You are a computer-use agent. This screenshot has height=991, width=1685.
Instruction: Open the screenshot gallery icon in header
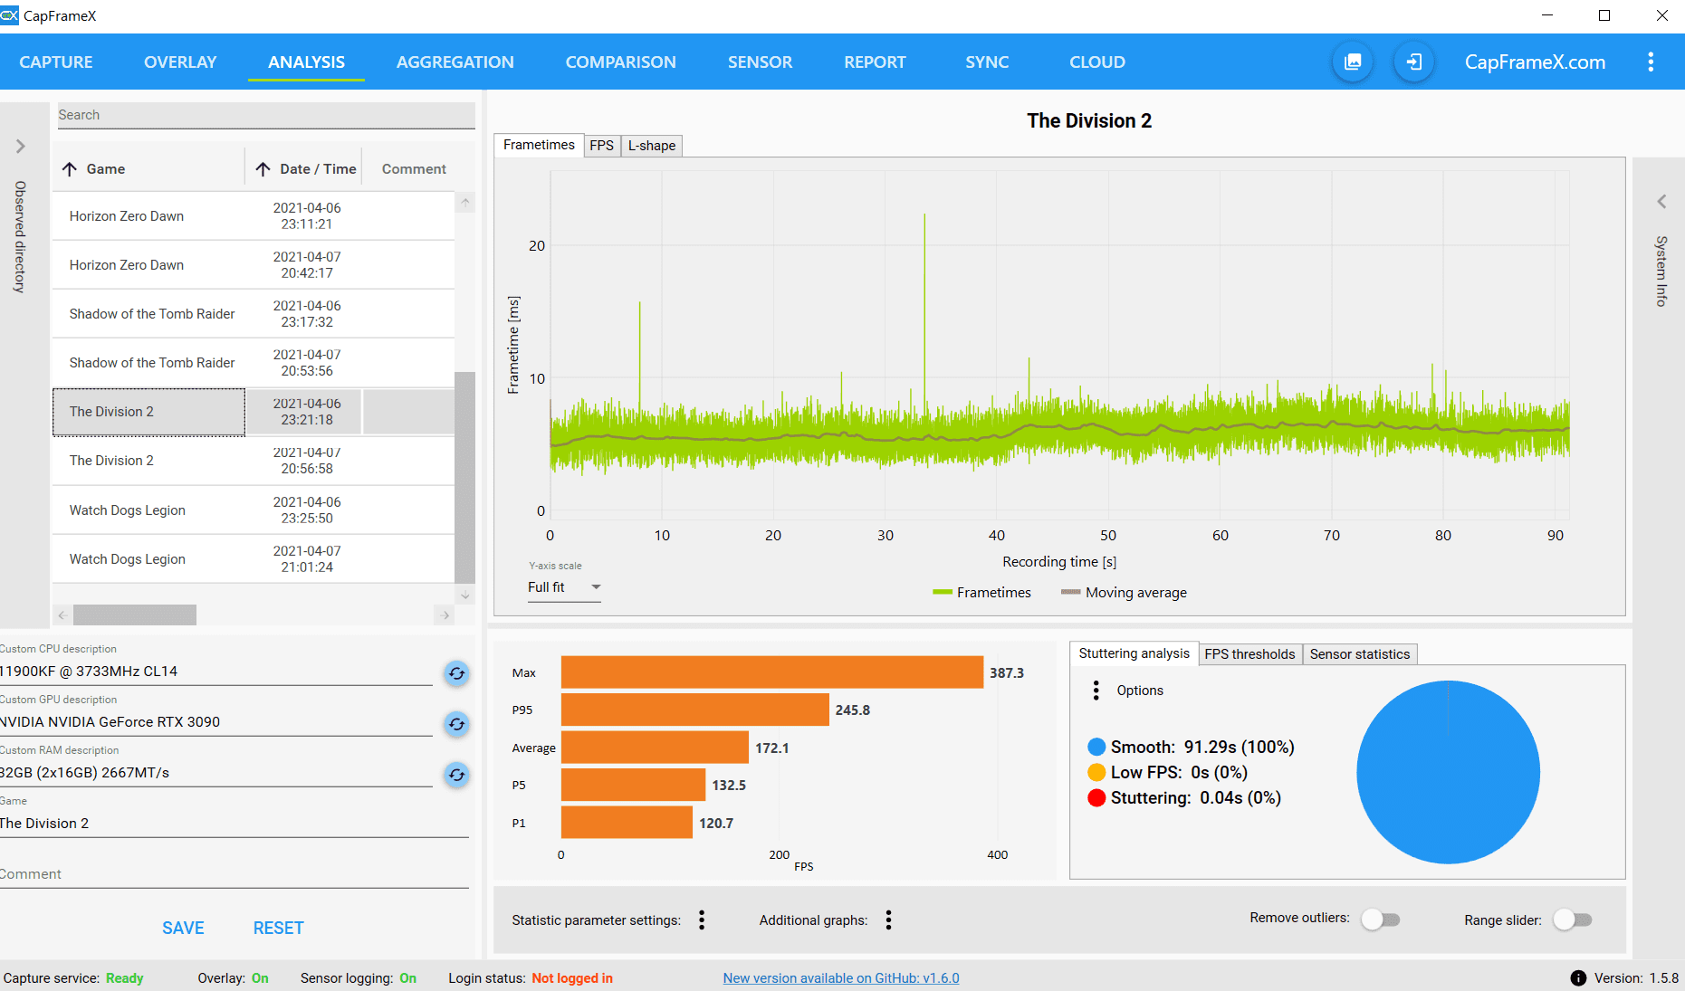(x=1353, y=62)
